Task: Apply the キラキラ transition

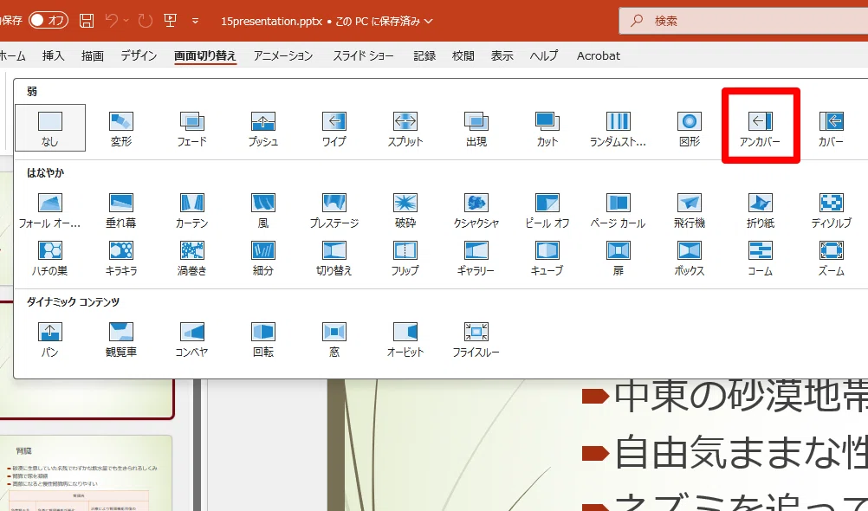Action: point(121,259)
